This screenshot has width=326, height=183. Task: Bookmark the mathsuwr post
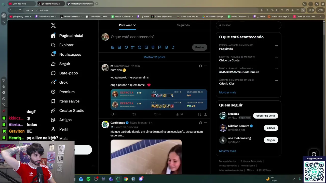pos(200,114)
